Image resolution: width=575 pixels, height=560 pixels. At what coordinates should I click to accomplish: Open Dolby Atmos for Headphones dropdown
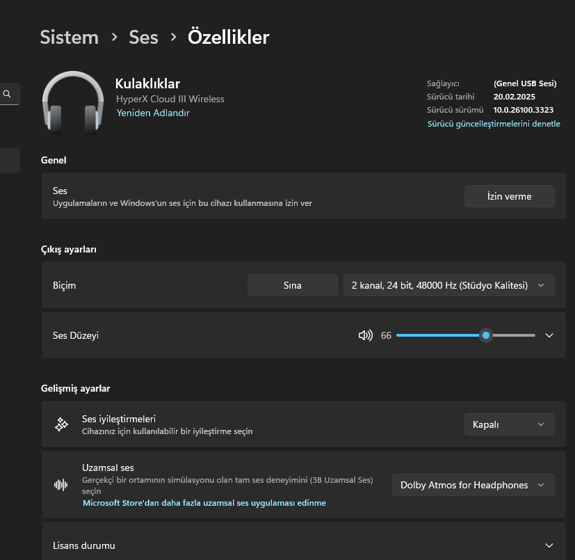click(473, 485)
